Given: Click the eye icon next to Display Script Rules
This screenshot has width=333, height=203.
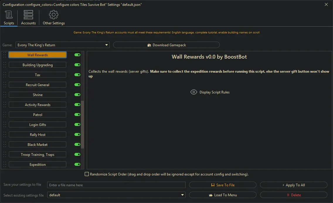Looking at the screenshot, I should (x=194, y=92).
